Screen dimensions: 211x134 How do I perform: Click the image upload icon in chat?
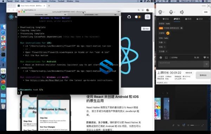166,57
